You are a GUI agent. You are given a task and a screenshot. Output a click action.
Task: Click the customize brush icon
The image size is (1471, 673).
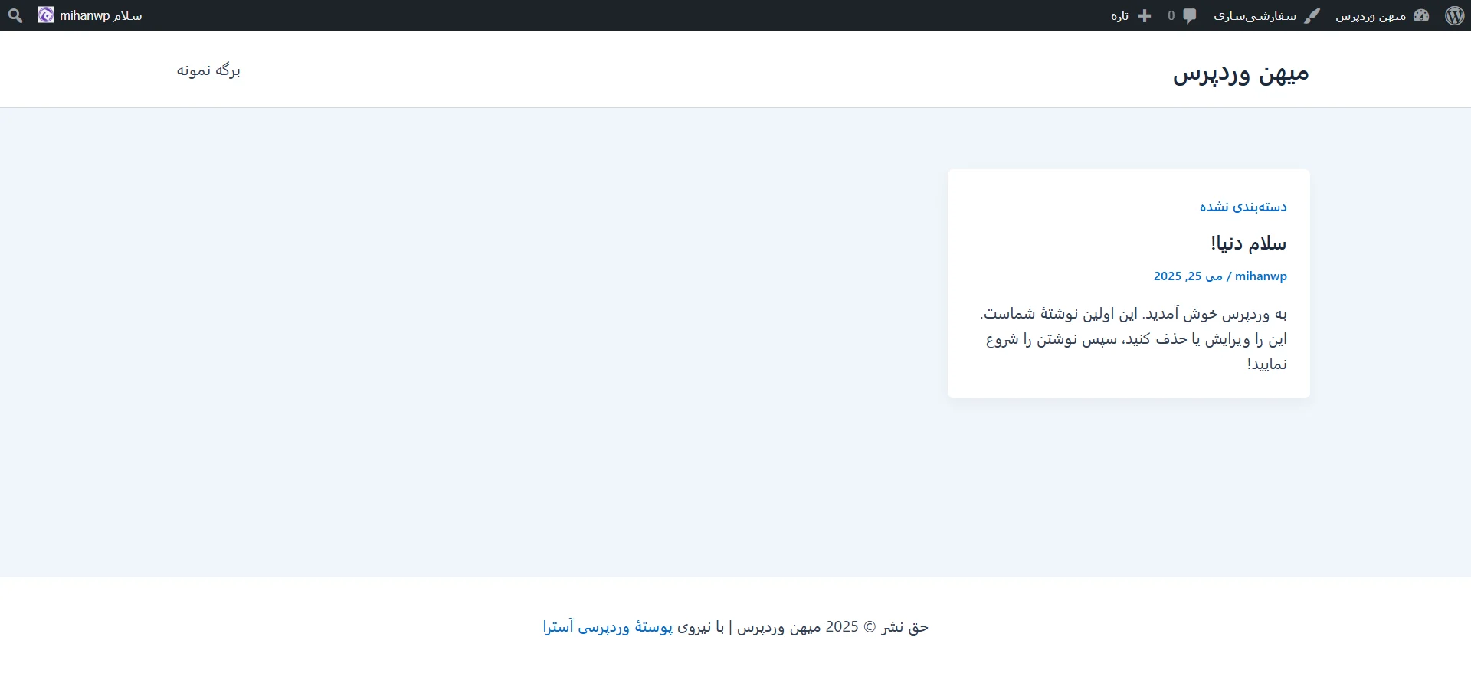[x=1312, y=15]
